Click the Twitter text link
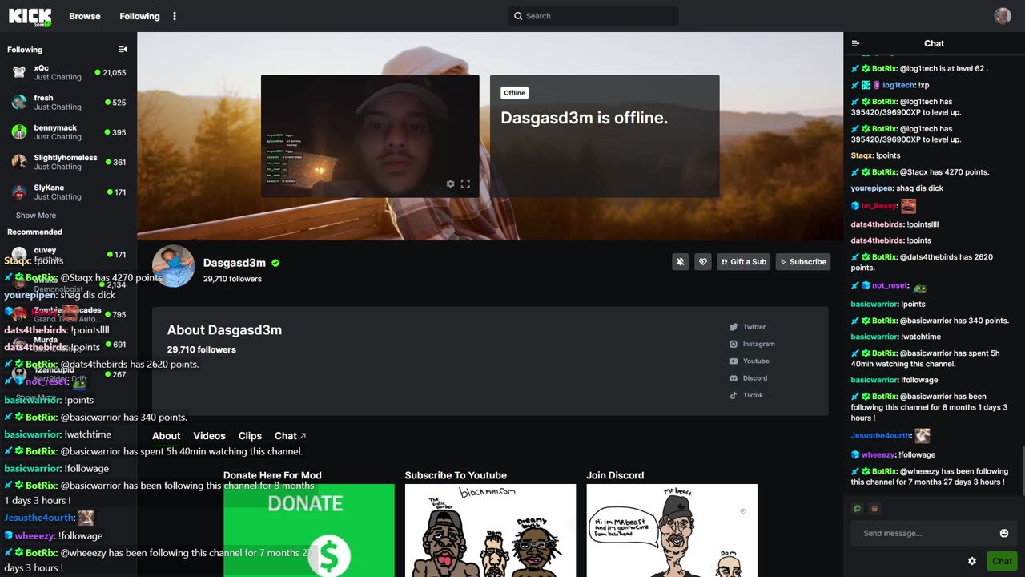The image size is (1025, 577). click(x=754, y=327)
